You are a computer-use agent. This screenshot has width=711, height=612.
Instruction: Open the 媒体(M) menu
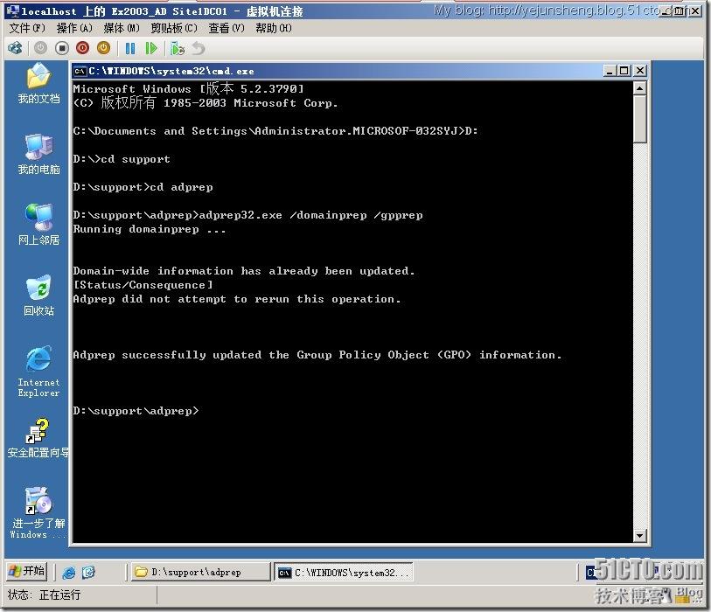click(x=122, y=28)
